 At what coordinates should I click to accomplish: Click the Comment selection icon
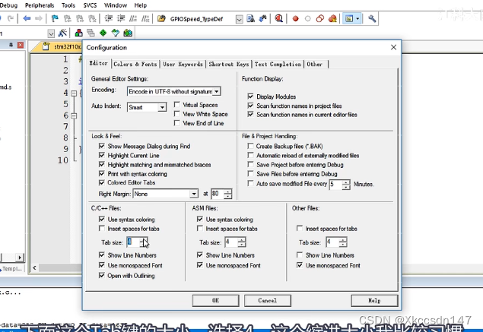coord(133,19)
